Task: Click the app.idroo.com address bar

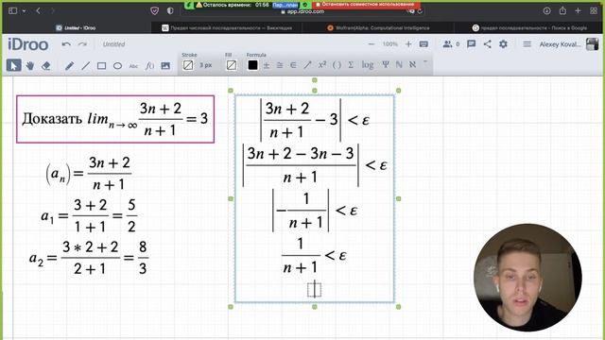Action: [302, 11]
